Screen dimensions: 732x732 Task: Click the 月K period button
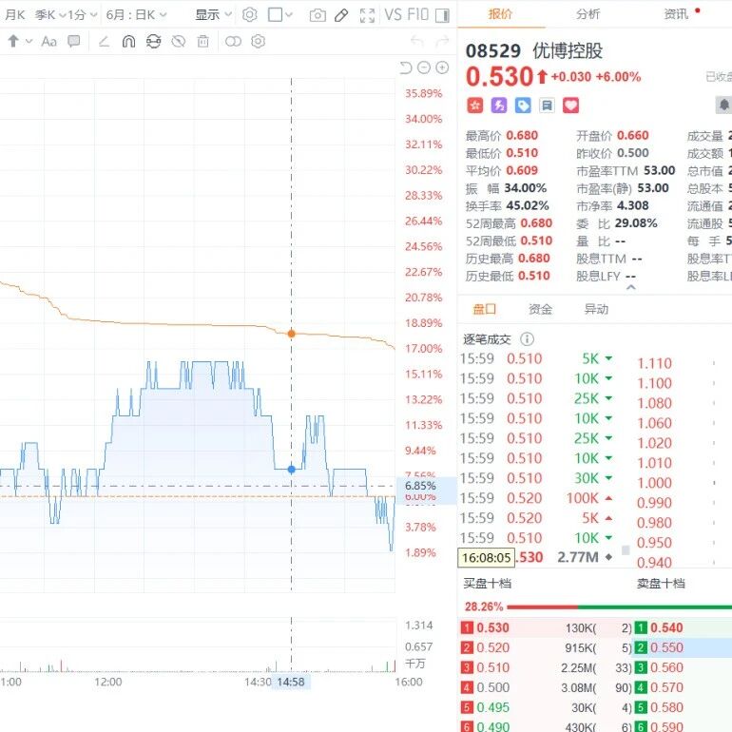pos(14,15)
